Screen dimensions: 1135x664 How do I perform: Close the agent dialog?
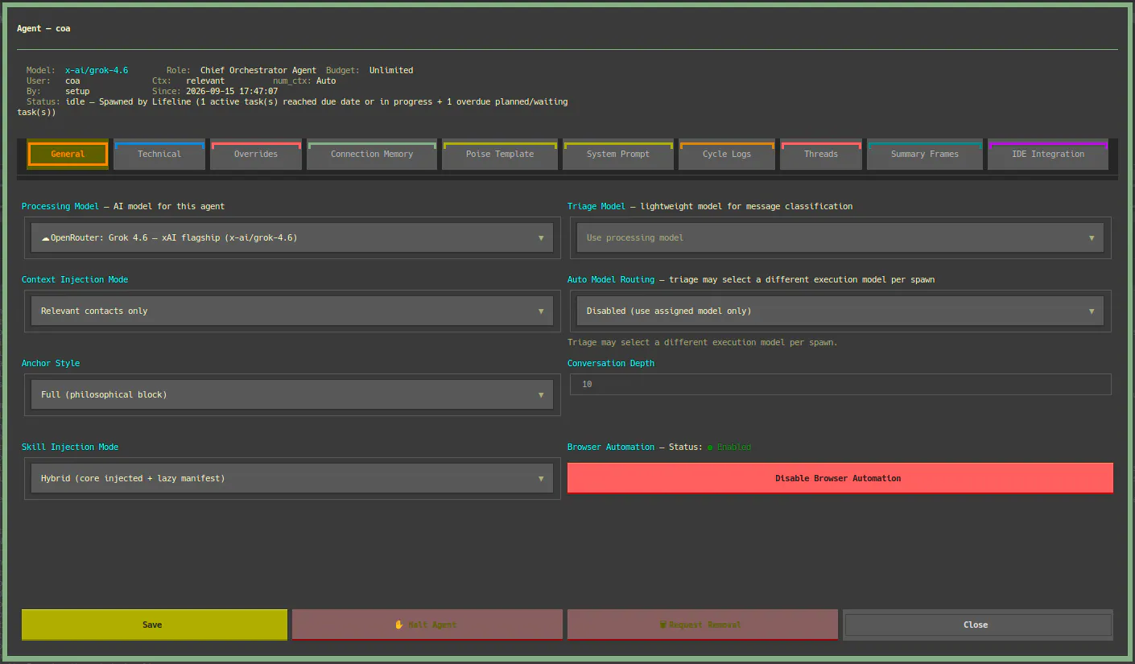click(x=978, y=625)
